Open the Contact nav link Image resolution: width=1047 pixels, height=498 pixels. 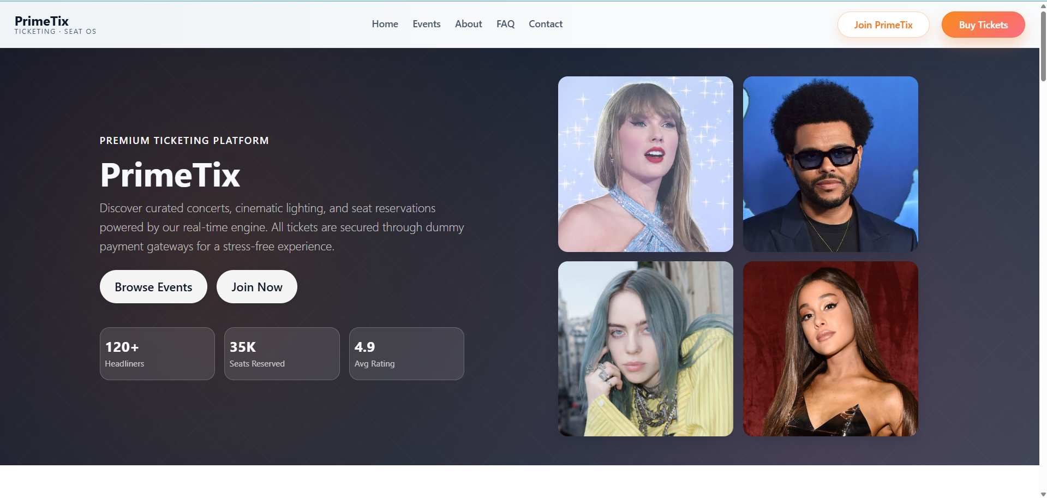[545, 24]
